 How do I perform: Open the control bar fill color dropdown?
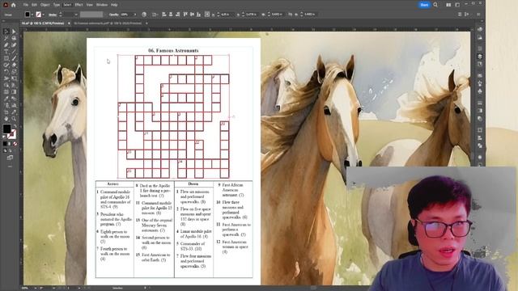click(32, 15)
